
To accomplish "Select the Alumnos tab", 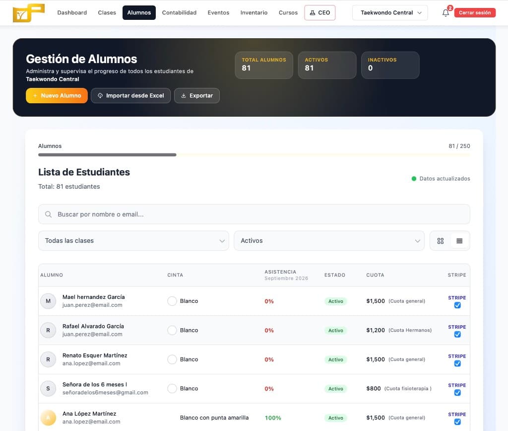I will 139,12.
